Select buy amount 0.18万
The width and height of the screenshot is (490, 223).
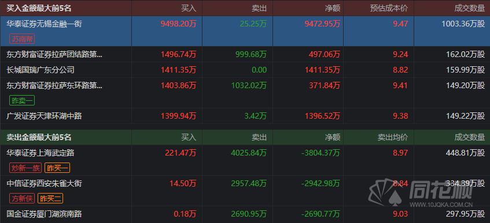click(185, 214)
